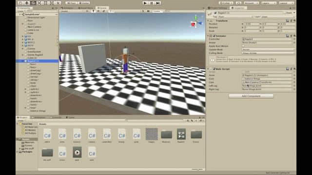Click the Play button
The height and width of the screenshot is (175, 312).
145,3
